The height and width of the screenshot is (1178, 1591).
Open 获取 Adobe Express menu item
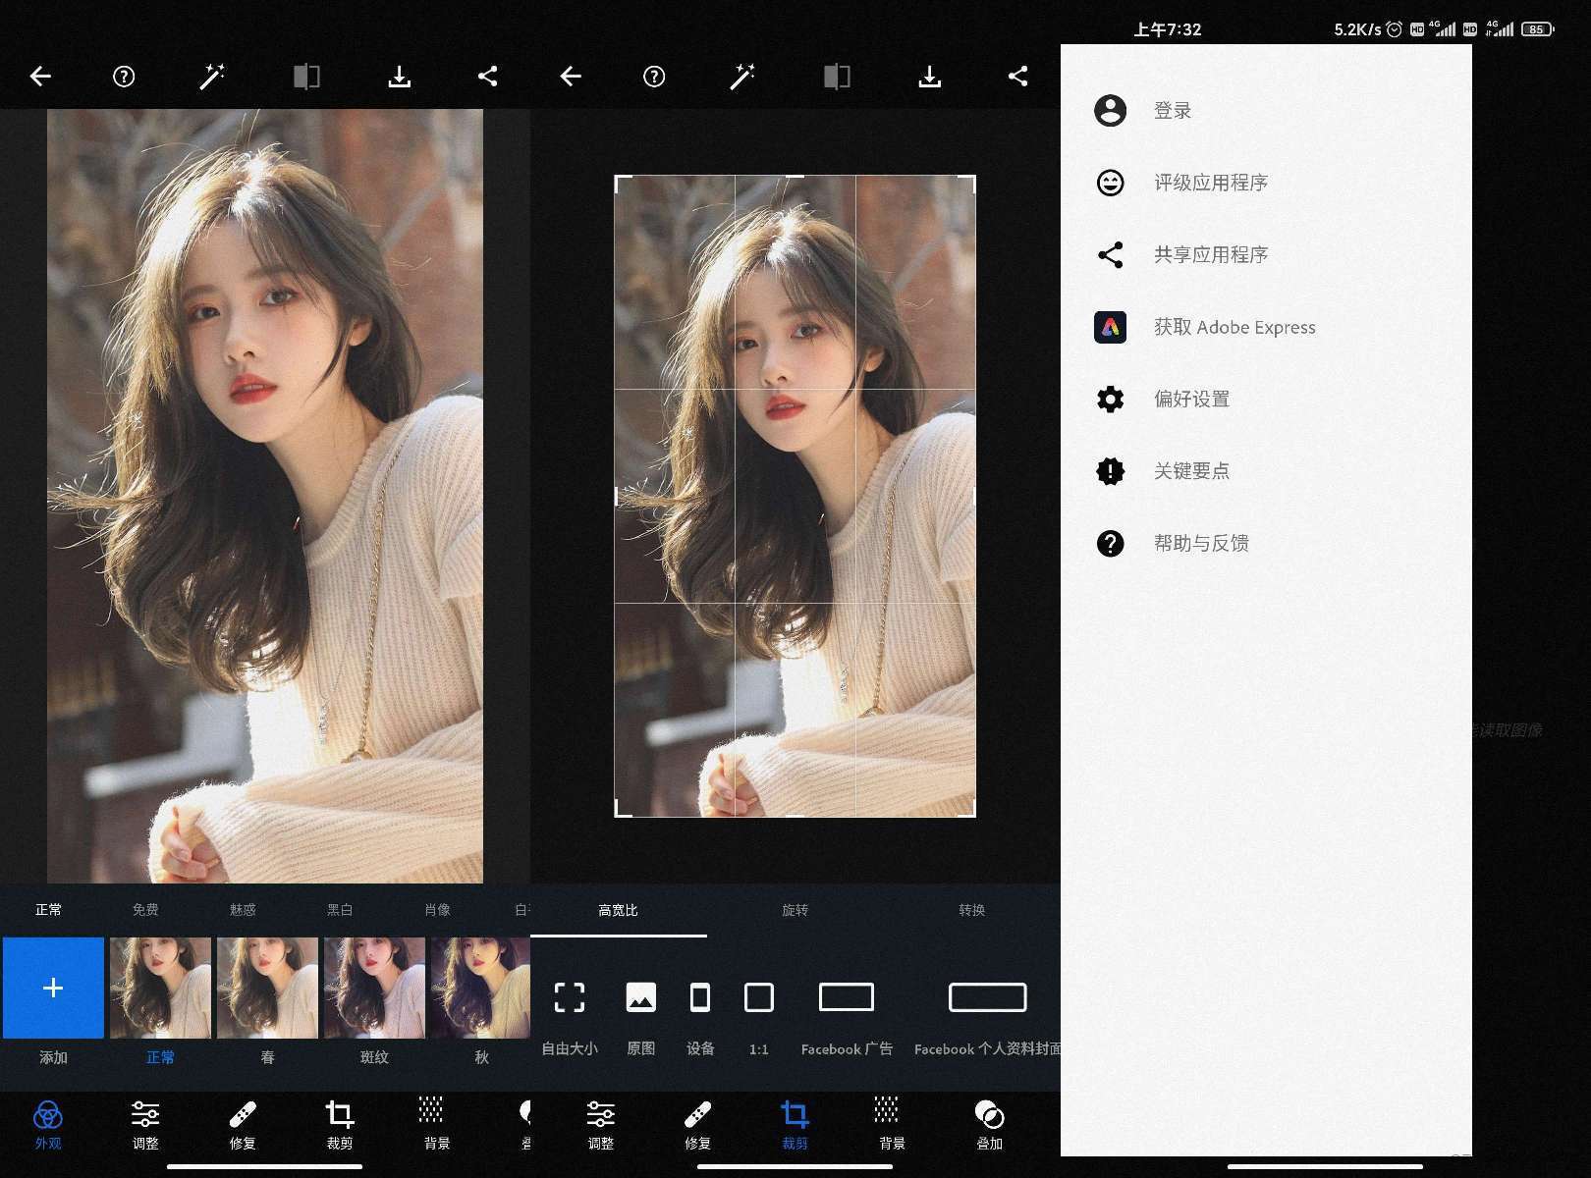(1266, 327)
